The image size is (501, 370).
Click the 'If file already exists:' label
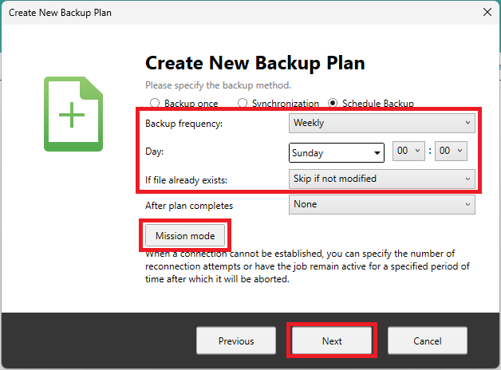(186, 180)
